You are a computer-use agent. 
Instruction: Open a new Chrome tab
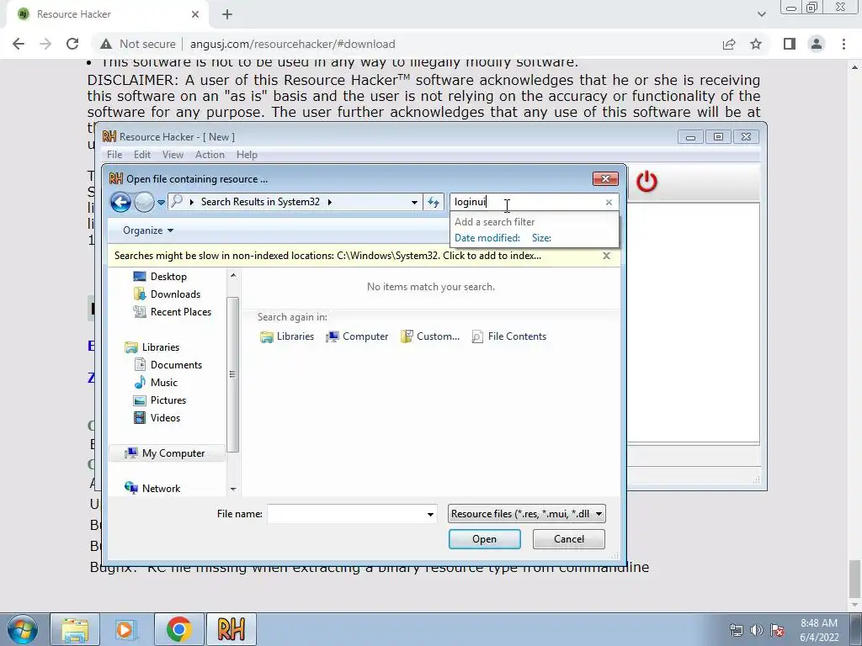coord(227,14)
